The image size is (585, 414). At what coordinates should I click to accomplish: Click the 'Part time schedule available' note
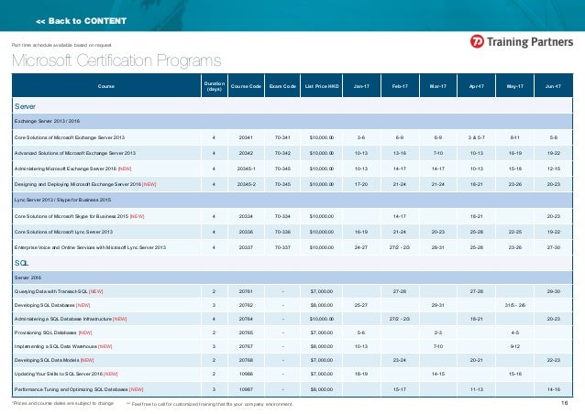pos(61,45)
